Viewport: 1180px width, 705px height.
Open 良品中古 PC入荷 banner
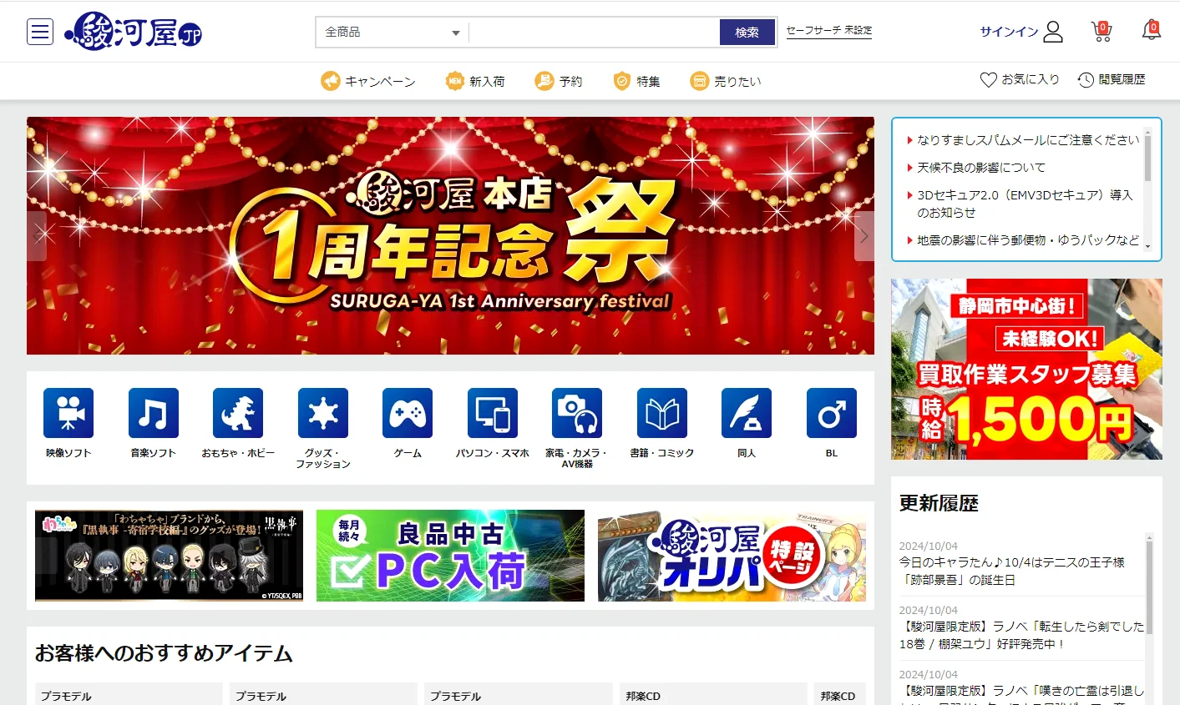[450, 556]
